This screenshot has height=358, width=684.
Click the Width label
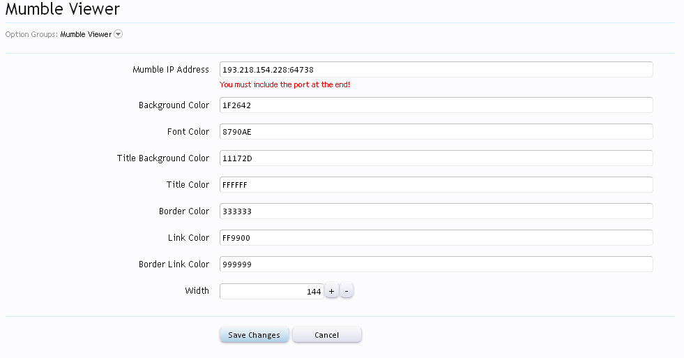[x=197, y=291]
